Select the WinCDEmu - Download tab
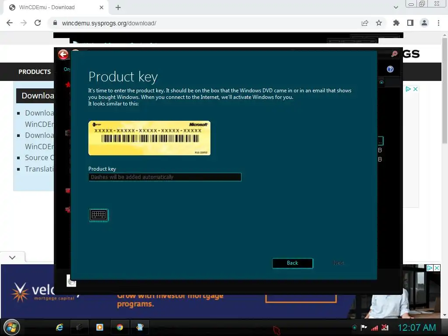448x336 pixels. 54,7
